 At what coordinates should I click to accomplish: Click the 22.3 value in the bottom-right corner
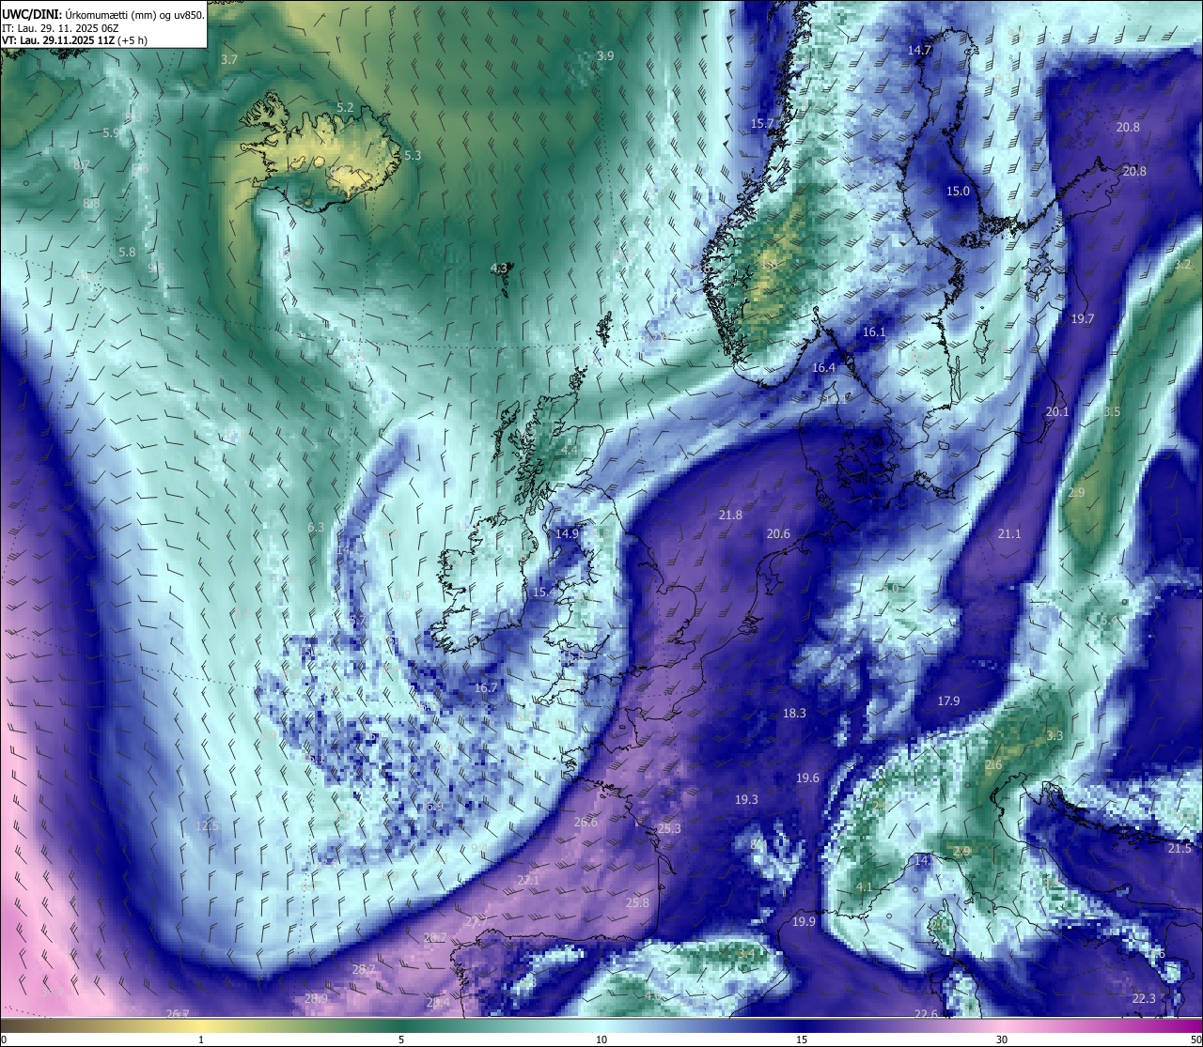click(1144, 998)
